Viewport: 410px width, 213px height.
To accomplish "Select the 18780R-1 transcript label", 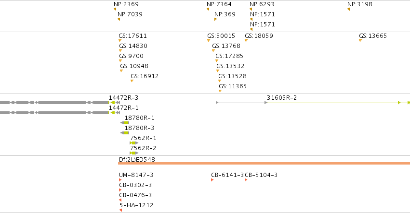I will 140,118.
